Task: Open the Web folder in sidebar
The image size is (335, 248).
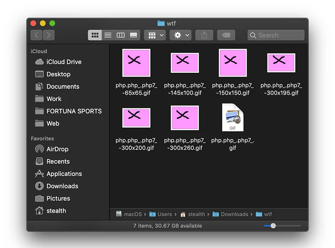Action: (x=47, y=123)
